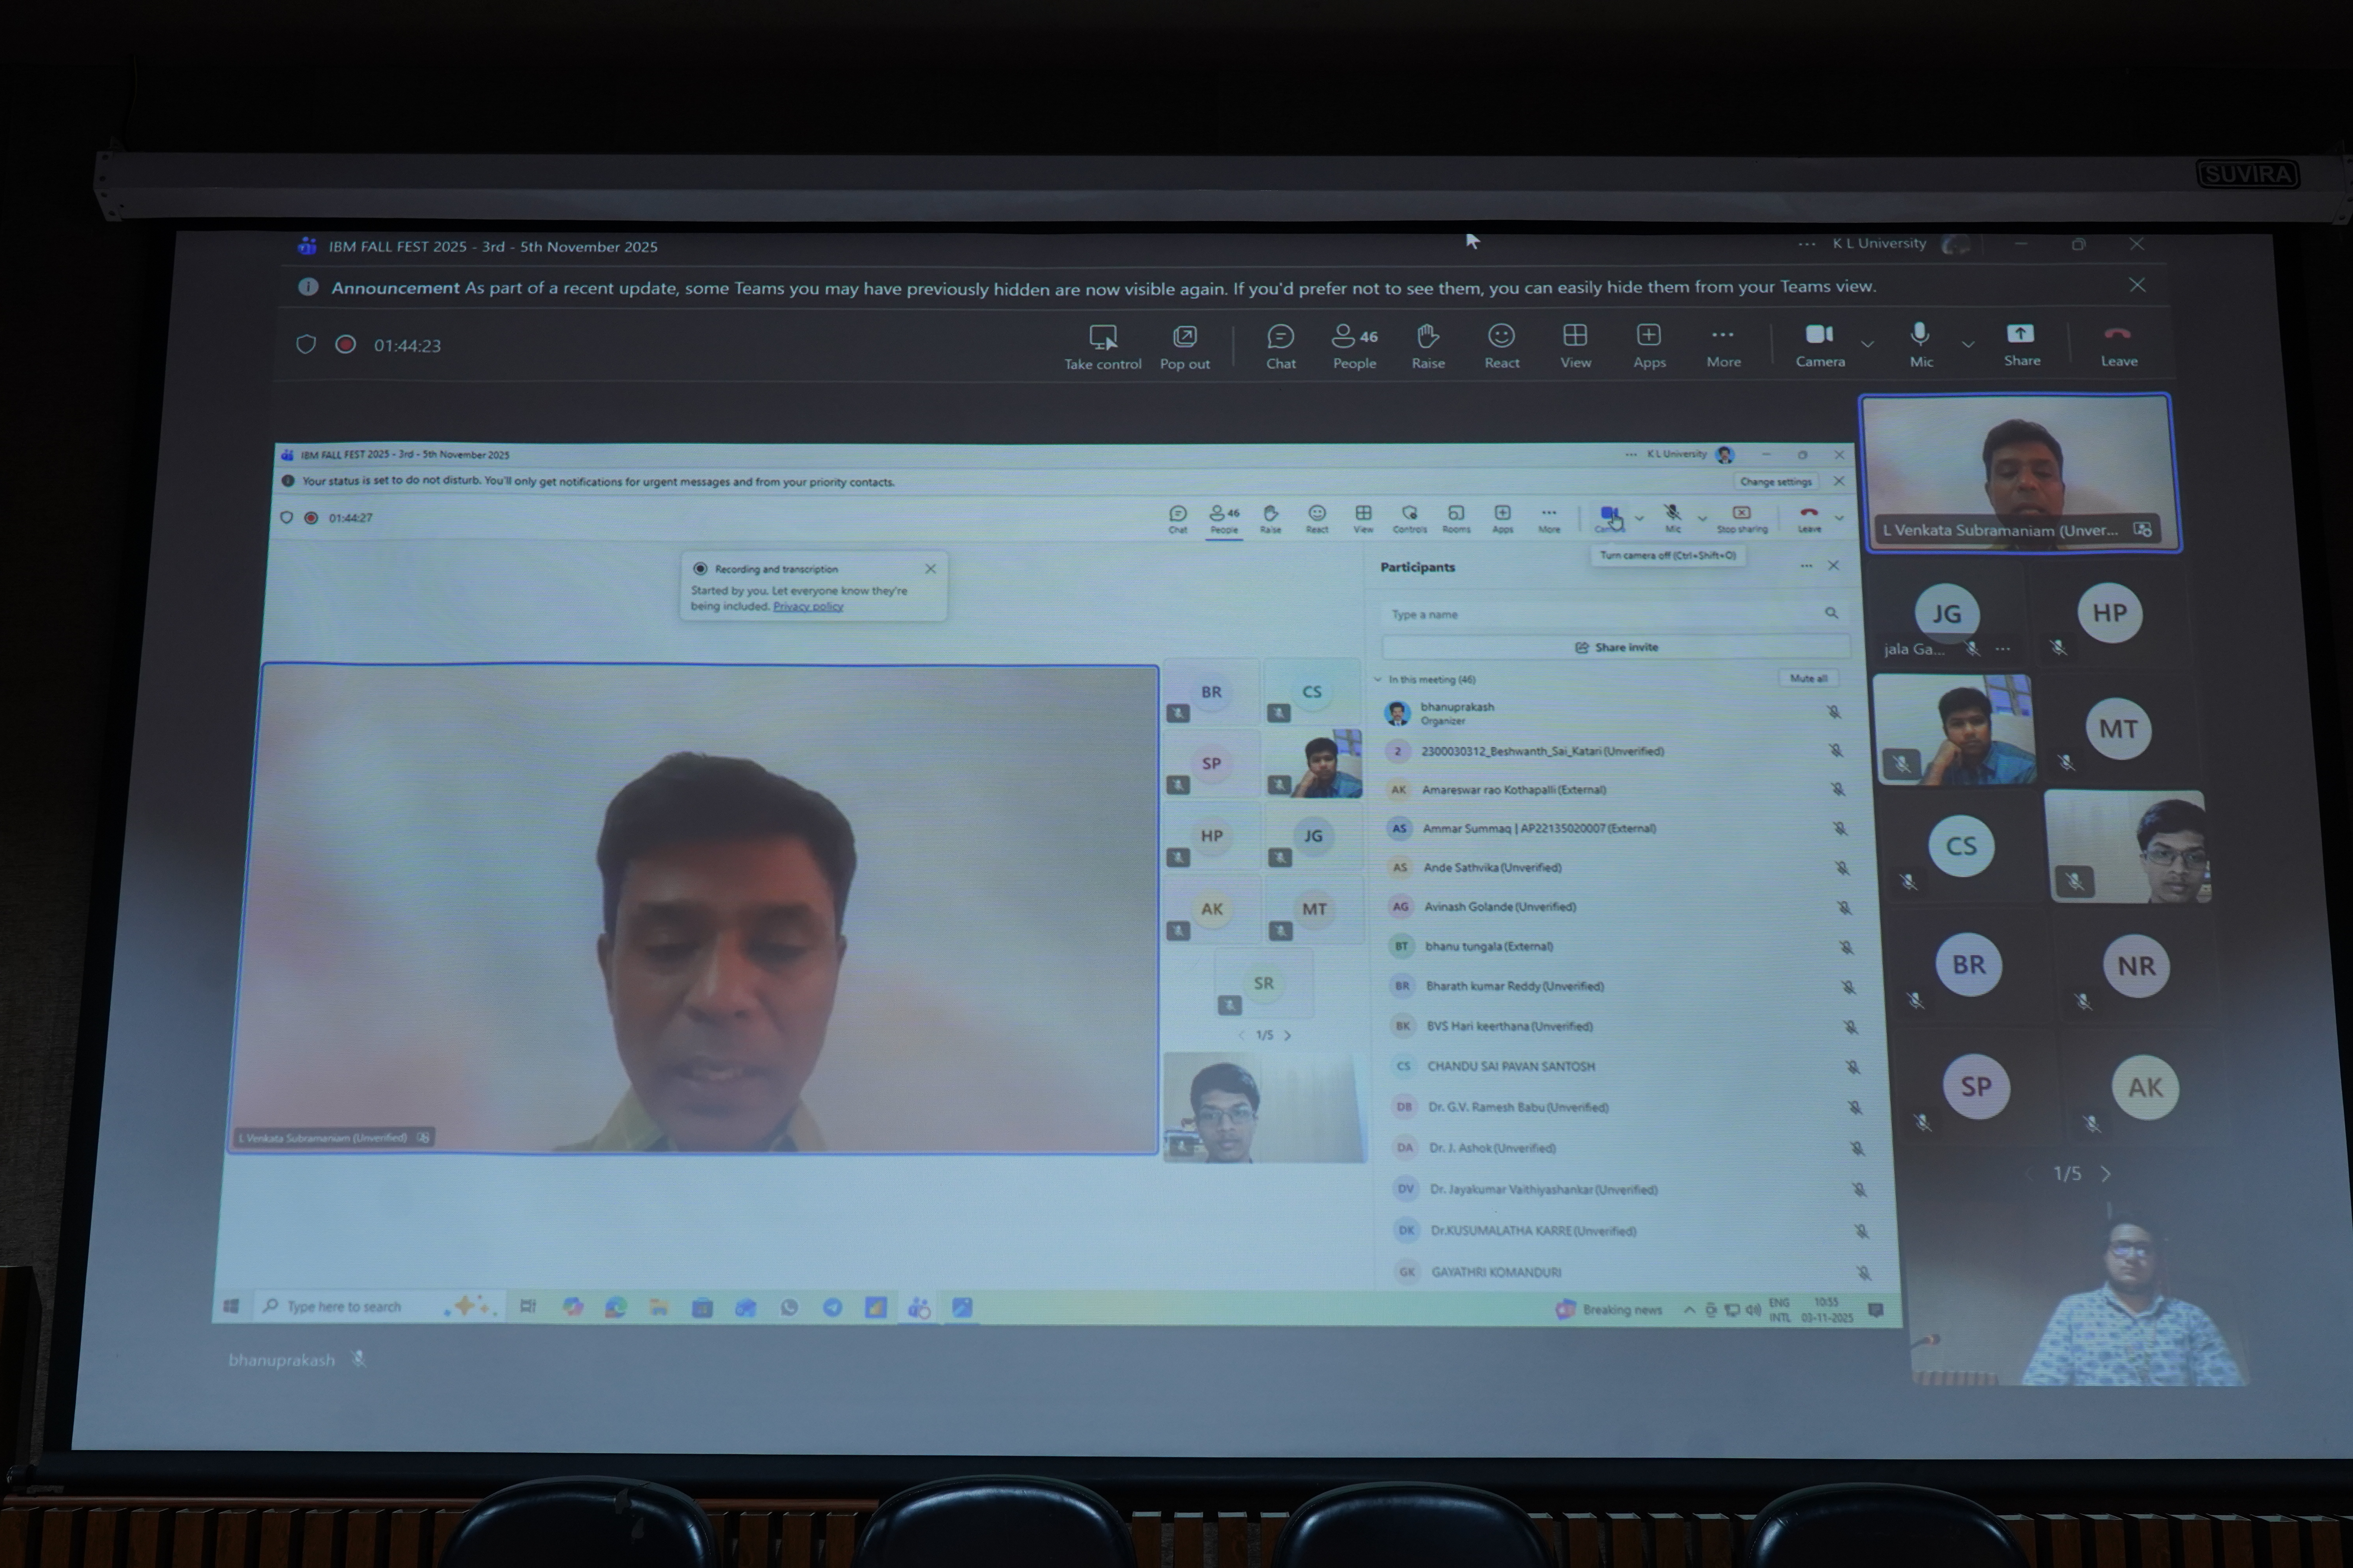Click the search magnifier in the Participants panel
Screen dimensions: 2353x1568
pos(1831,613)
